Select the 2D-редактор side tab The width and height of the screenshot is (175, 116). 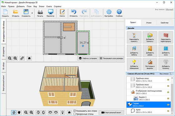[4, 52]
